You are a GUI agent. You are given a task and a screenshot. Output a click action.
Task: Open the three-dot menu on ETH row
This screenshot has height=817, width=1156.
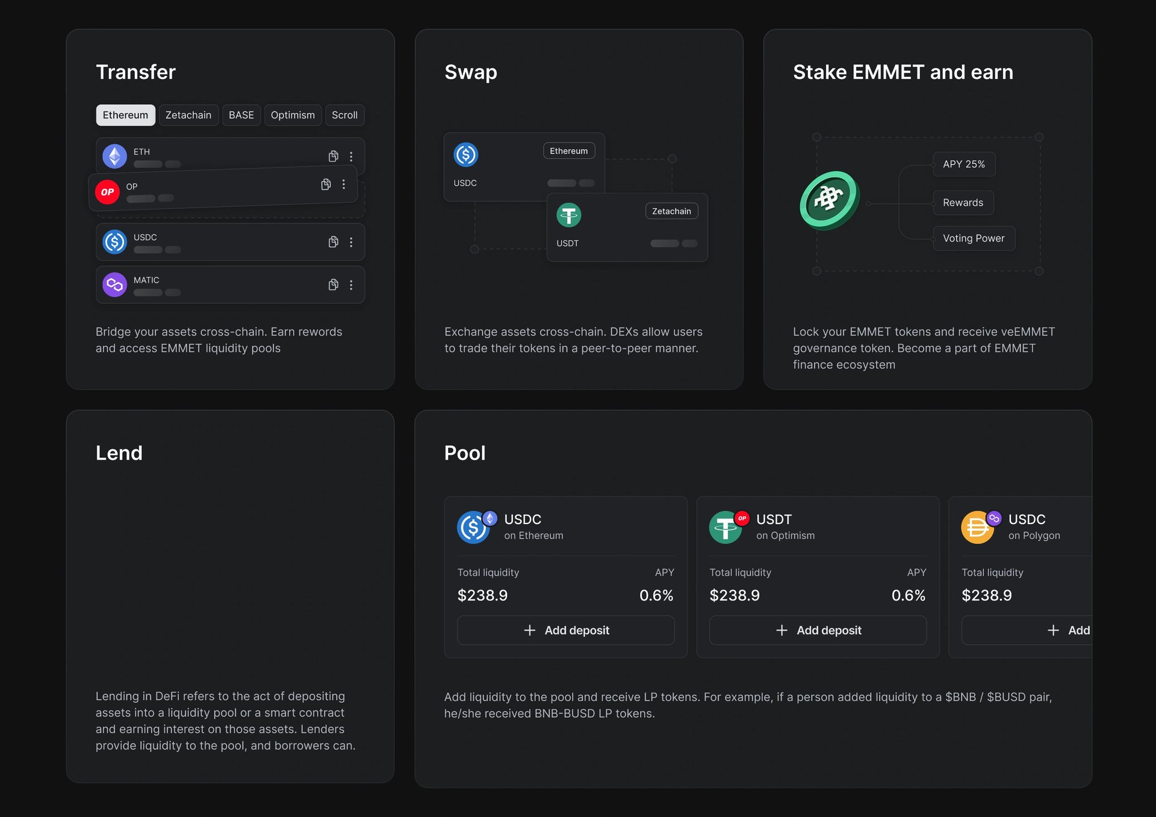click(351, 156)
